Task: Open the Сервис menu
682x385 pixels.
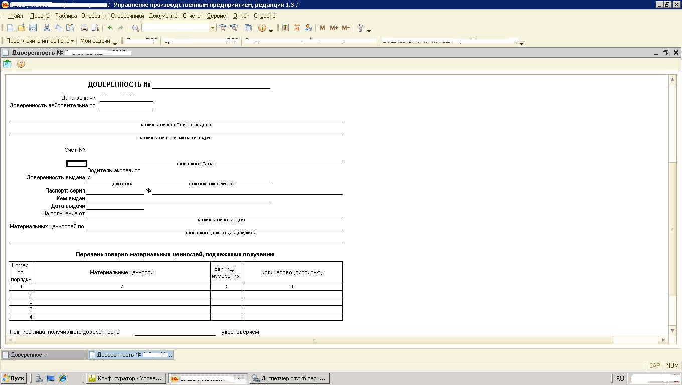Action: pos(216,16)
